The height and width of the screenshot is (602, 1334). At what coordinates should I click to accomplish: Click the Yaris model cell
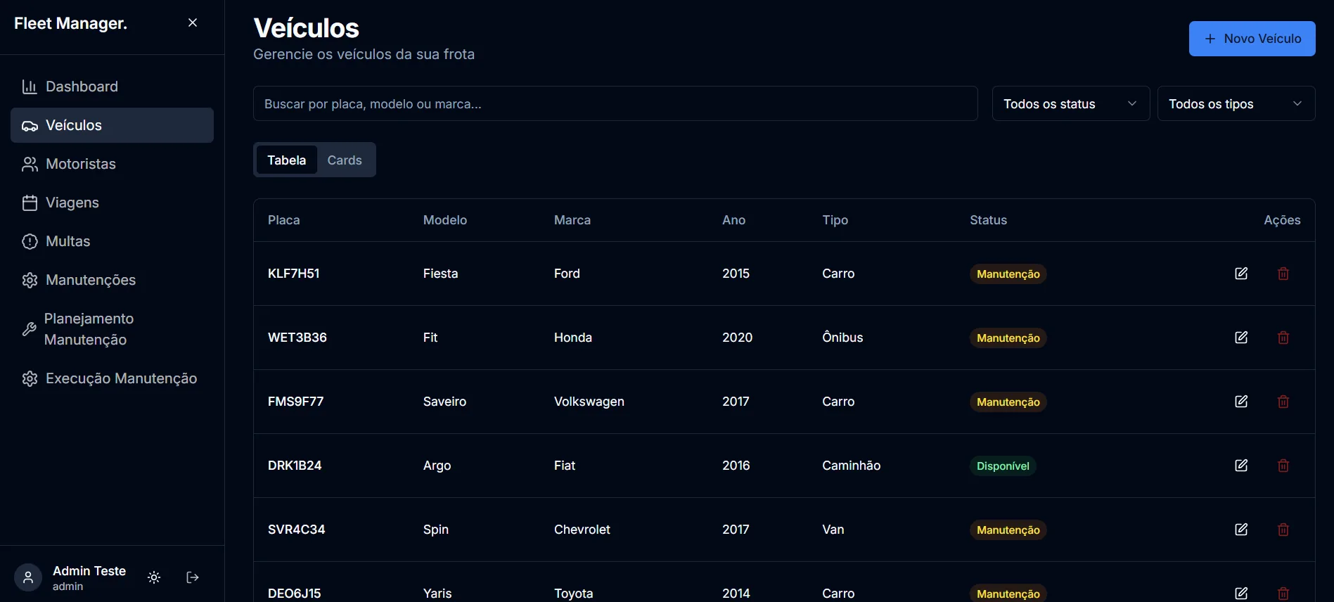[437, 593]
